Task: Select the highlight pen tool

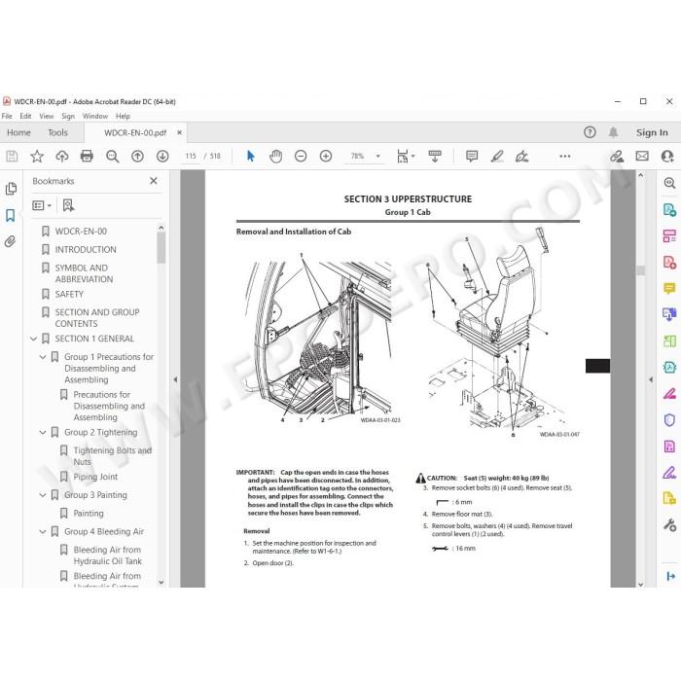Action: (497, 156)
